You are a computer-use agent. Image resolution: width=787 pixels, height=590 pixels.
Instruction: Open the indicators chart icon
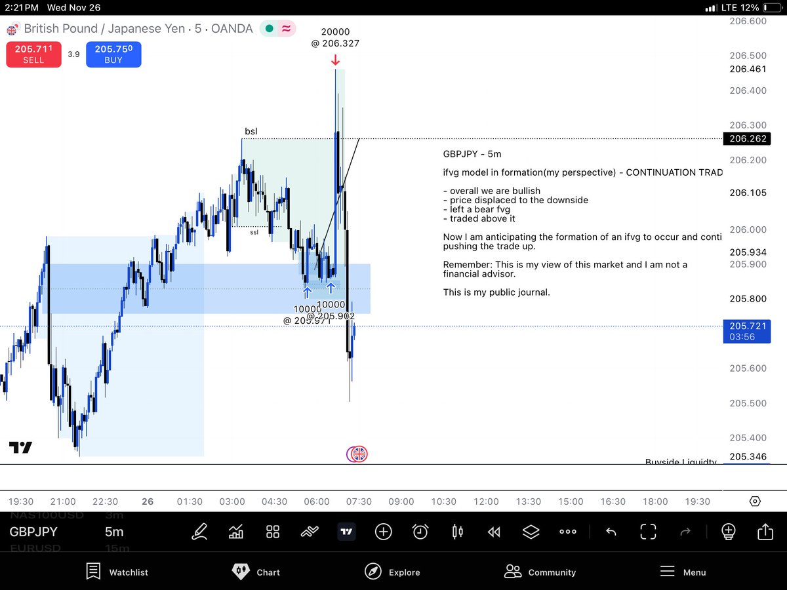tap(236, 532)
